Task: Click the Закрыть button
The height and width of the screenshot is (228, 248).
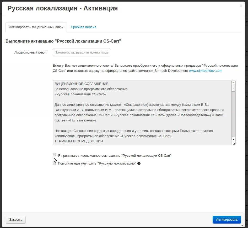Action: 16,220
